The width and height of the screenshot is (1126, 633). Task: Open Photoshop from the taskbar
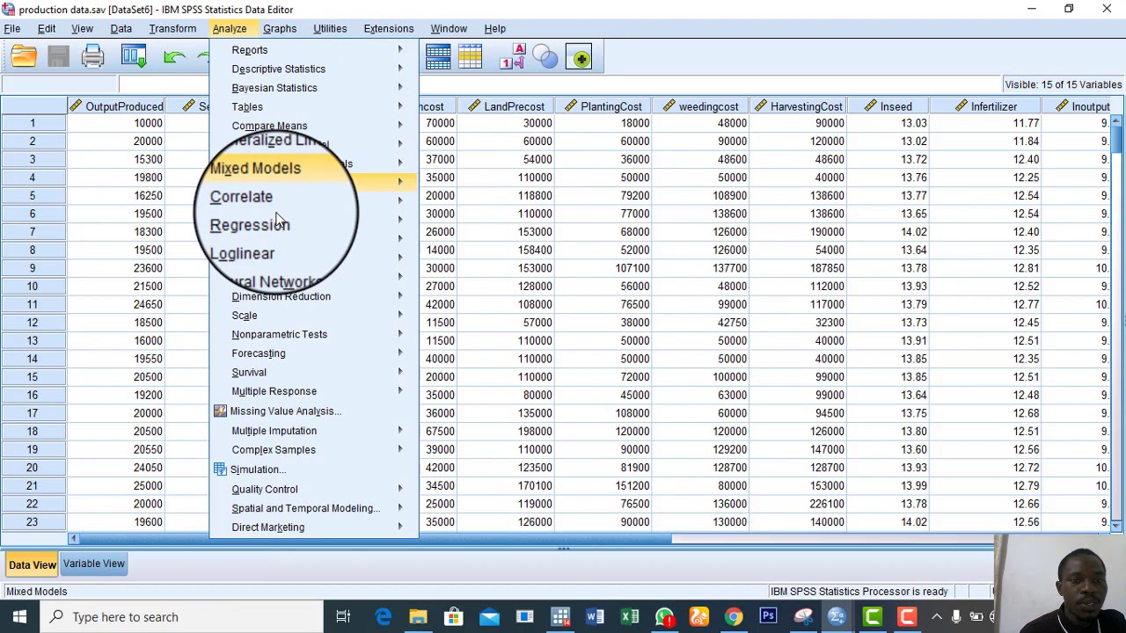[768, 616]
